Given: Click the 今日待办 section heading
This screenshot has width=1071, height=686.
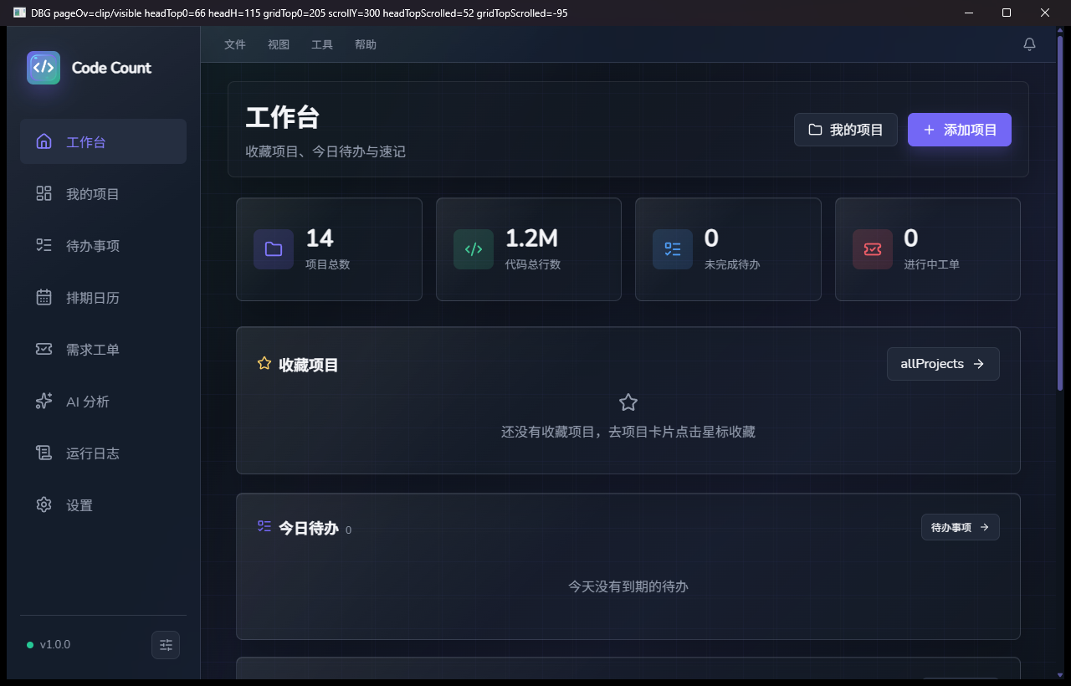Looking at the screenshot, I should pos(309,528).
